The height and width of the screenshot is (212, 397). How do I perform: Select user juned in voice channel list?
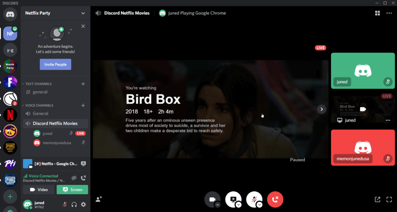(47, 134)
